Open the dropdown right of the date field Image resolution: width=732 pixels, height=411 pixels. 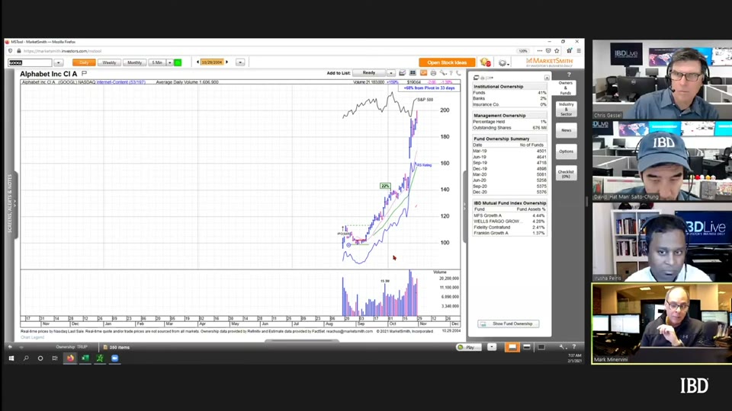click(240, 62)
